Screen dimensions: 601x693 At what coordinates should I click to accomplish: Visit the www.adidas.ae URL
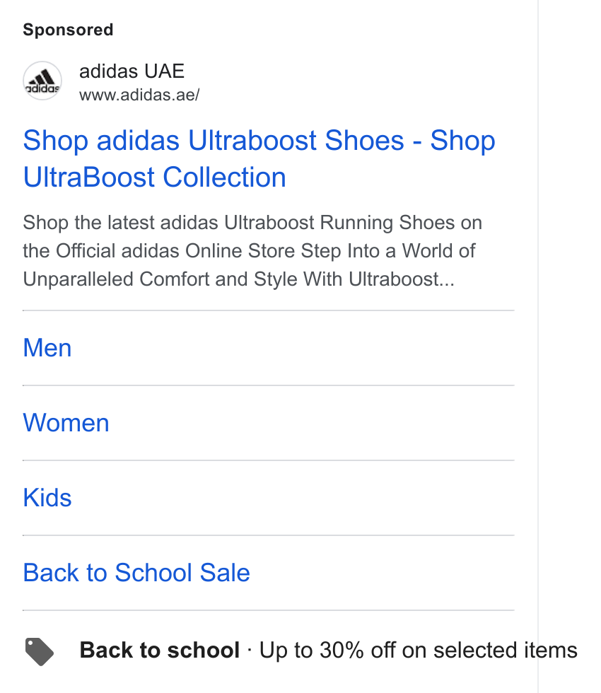[x=139, y=95]
